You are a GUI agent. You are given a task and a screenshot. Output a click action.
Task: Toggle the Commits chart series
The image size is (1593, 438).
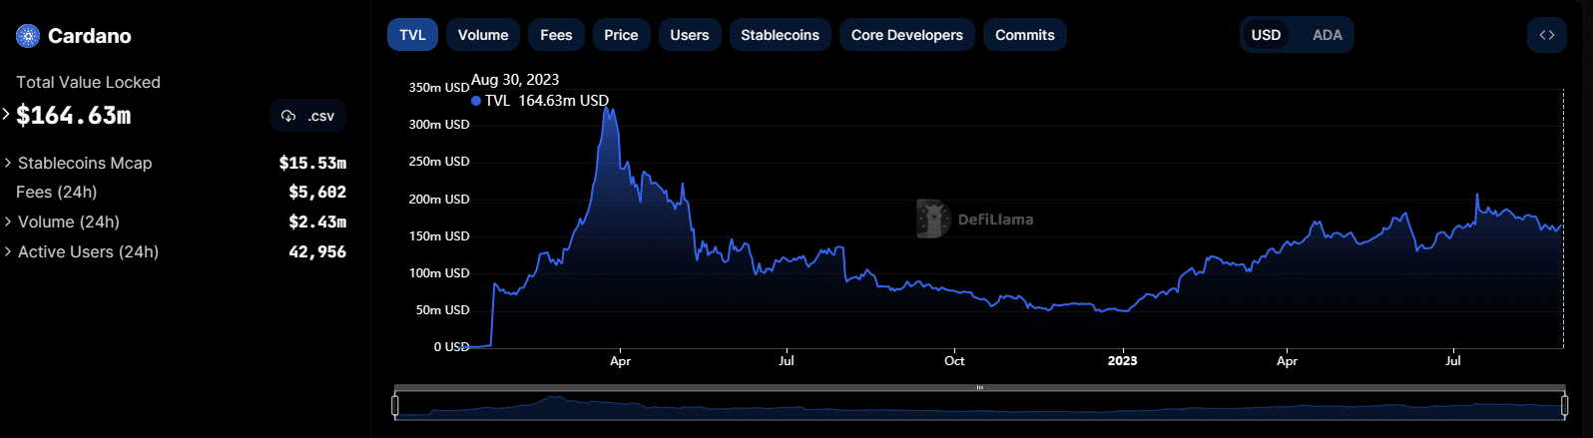(x=1024, y=35)
